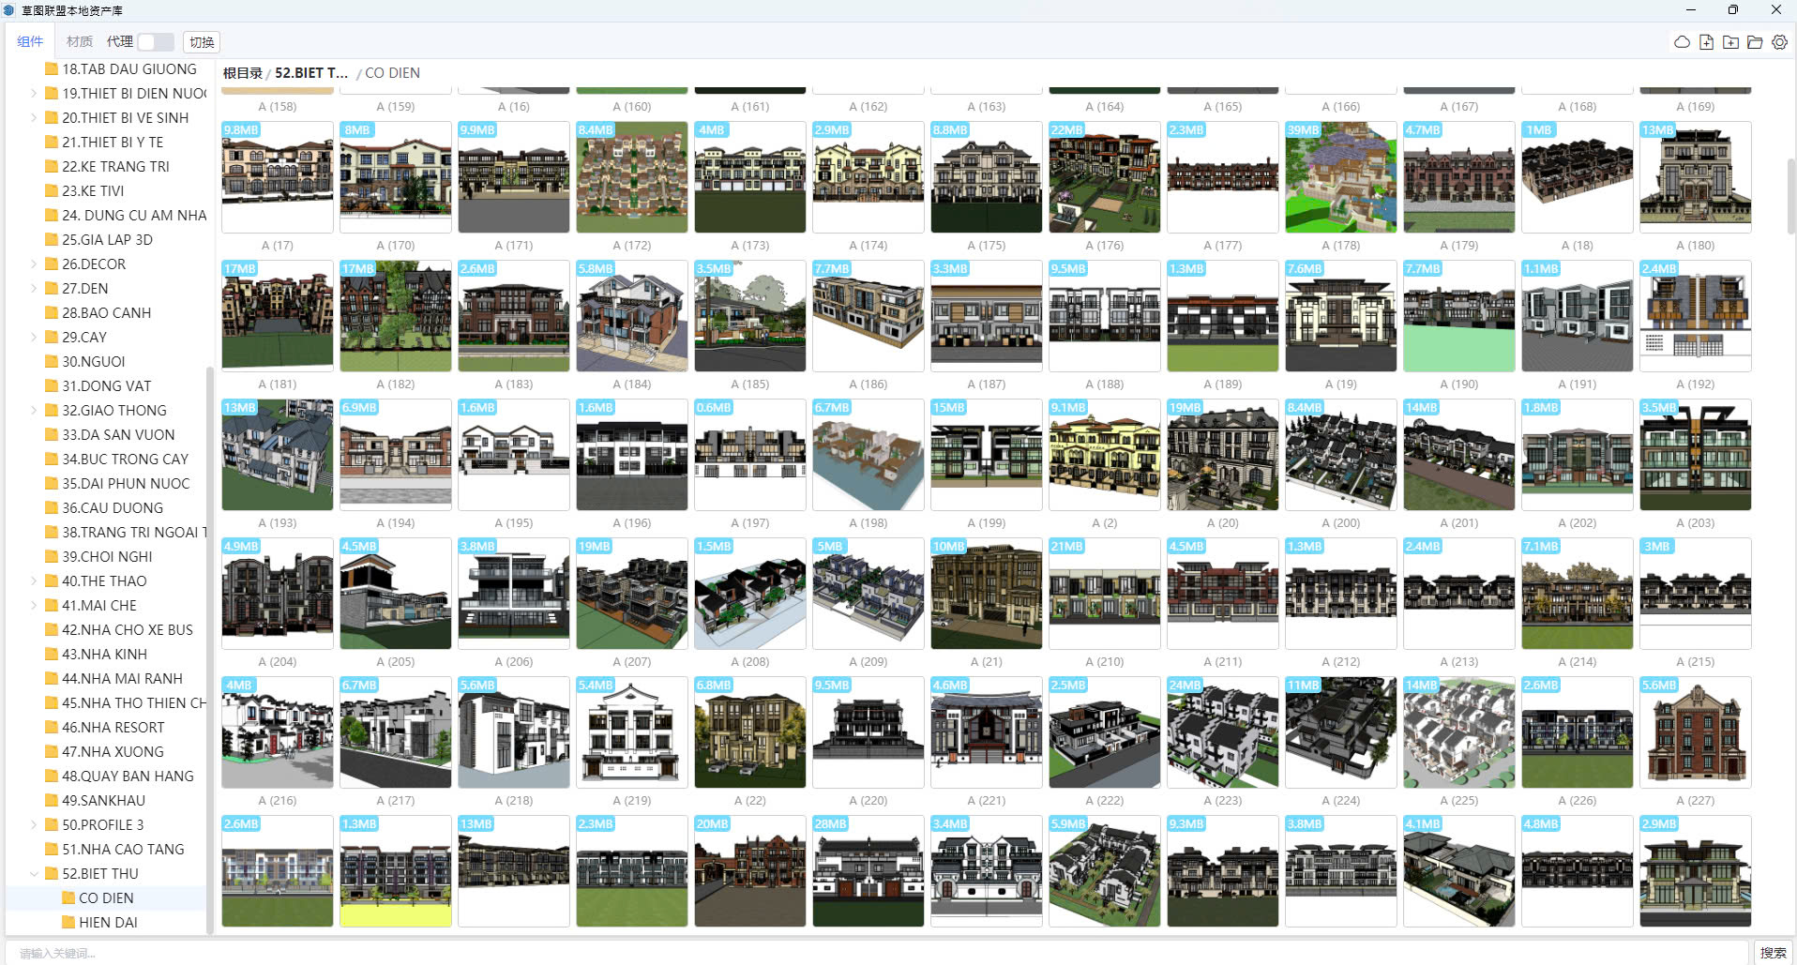This screenshot has width=1797, height=965.
Task: Go to 根目录 in the breadcrumb
Action: [242, 73]
